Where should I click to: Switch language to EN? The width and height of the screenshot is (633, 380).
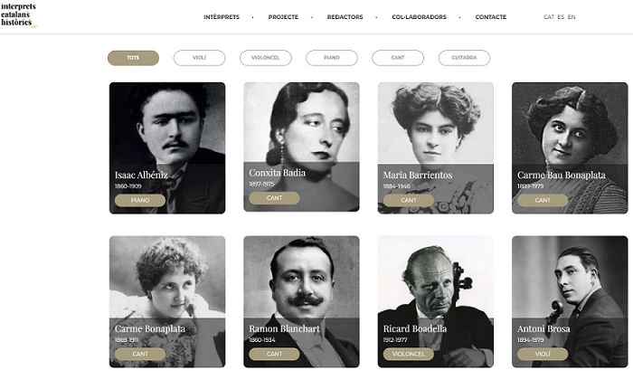click(x=572, y=17)
